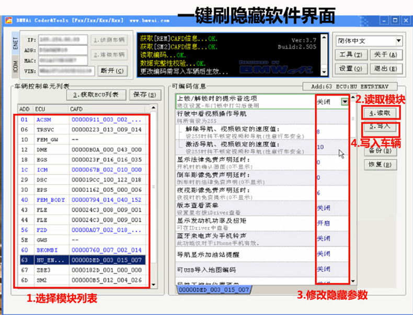The width and height of the screenshot is (413, 315).
Task: Select the BKOMBI module row
Action: [82, 250]
